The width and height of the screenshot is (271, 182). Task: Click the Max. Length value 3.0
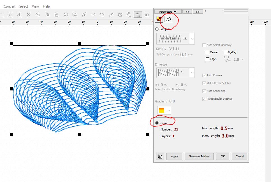[225, 136]
